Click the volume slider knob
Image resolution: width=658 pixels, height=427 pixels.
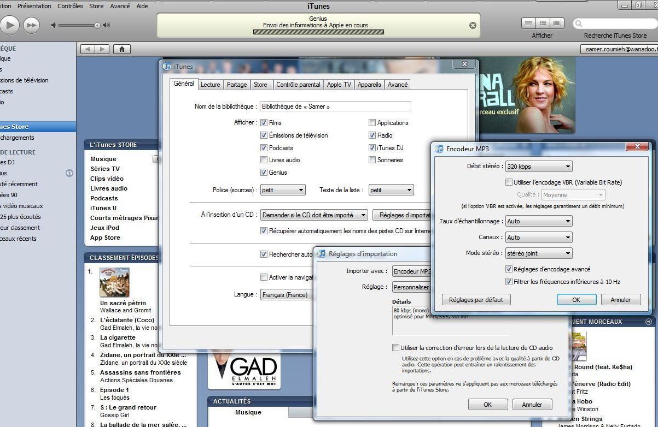coord(97,25)
